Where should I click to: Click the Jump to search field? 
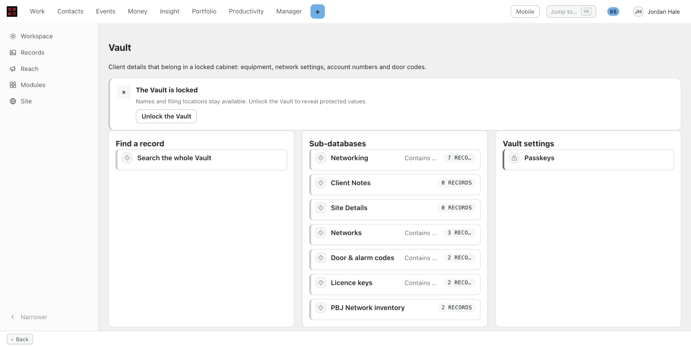571,12
